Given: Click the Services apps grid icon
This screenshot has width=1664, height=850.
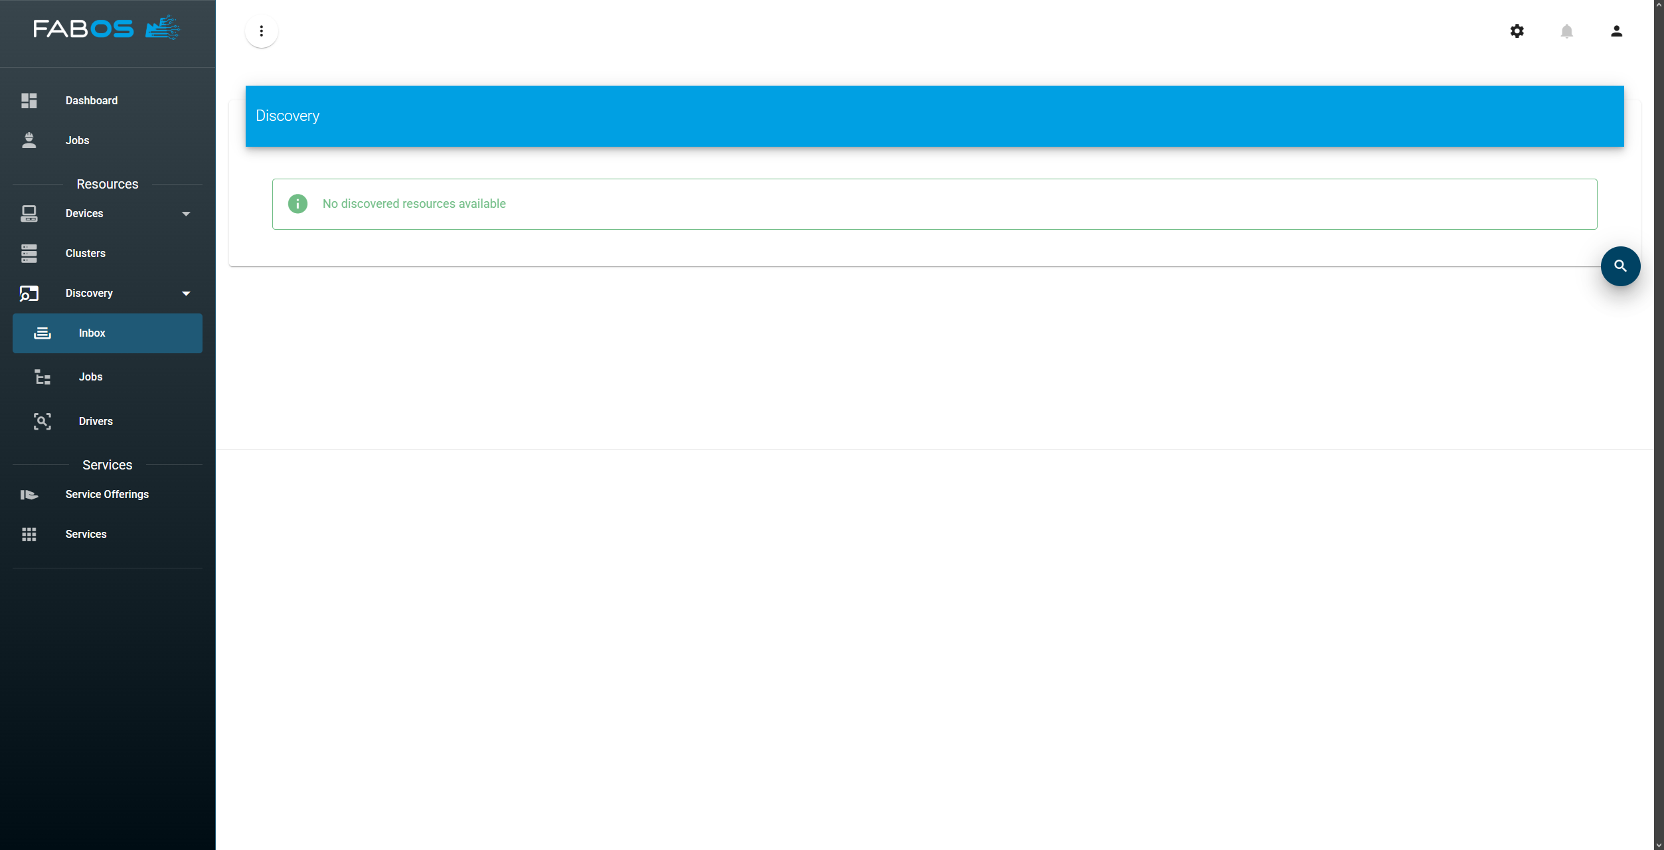Looking at the screenshot, I should point(29,535).
